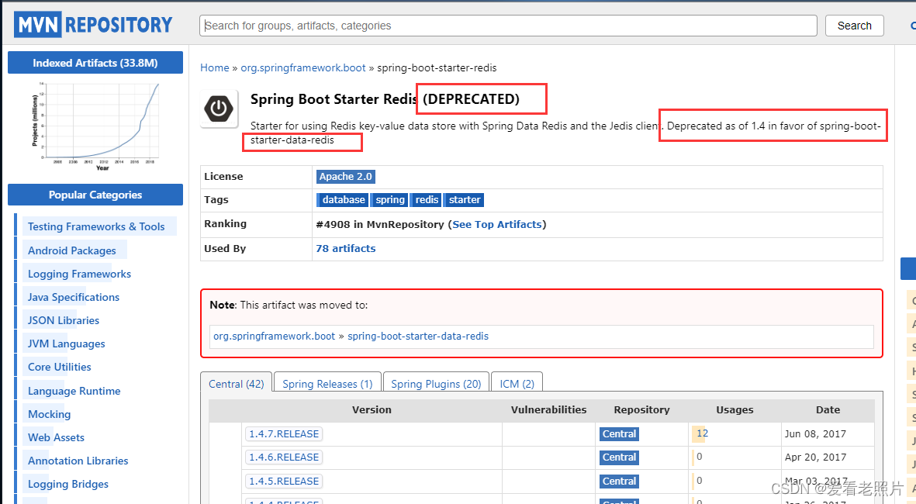Open the Android Packages category
Screen dimensions: 916x504
72,250
